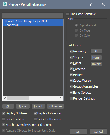Click None button in List types

point(96,57)
